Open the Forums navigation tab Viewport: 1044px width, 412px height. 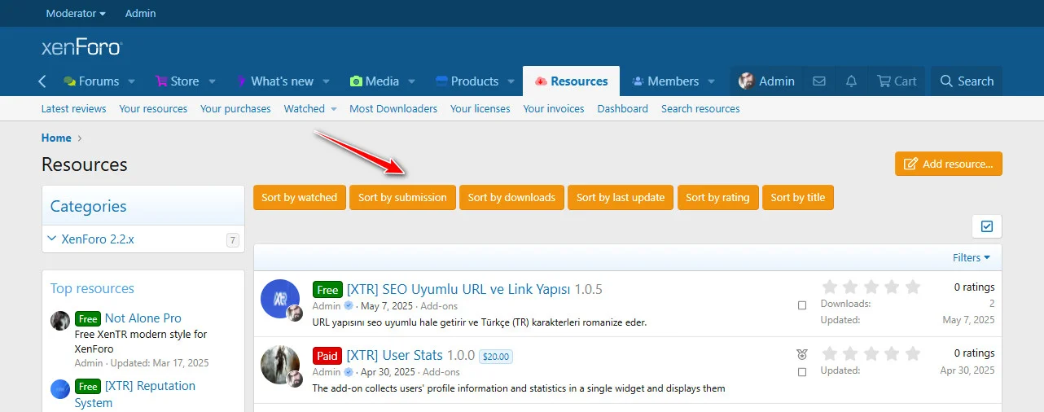coord(91,81)
